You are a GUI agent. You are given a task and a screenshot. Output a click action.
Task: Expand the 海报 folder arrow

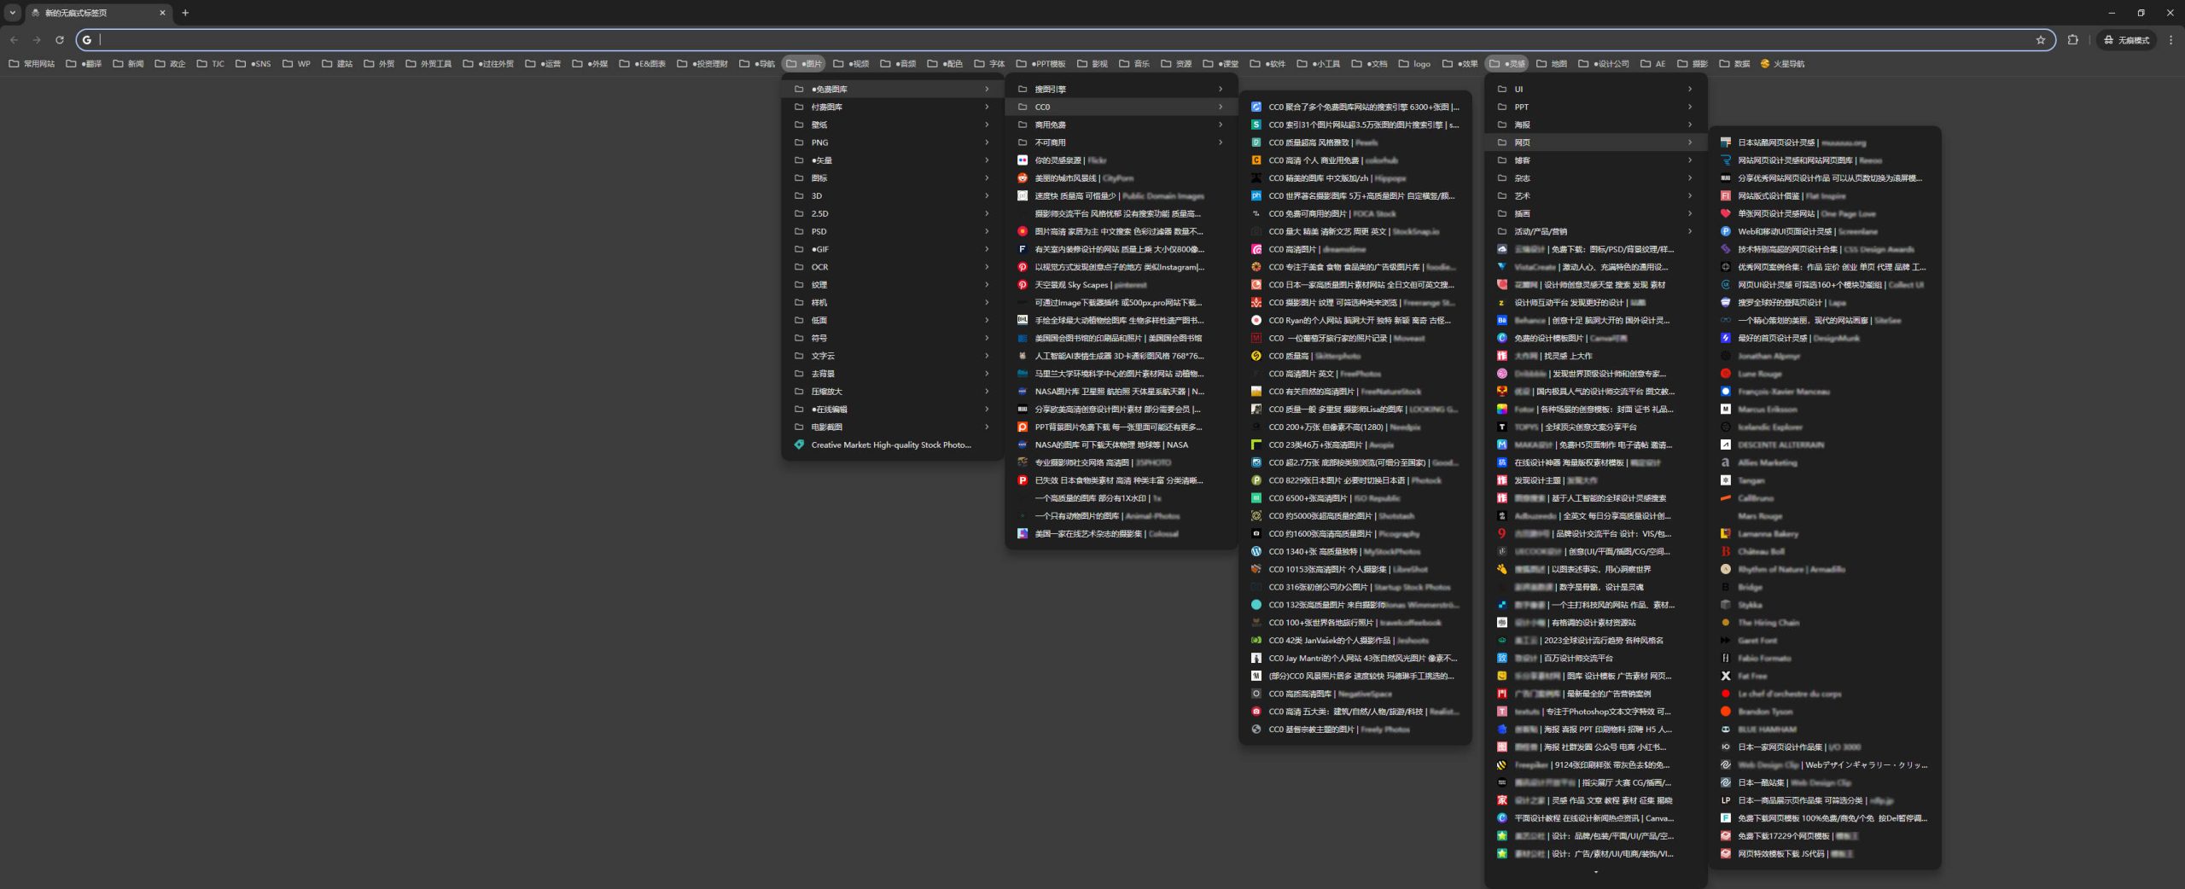point(1690,125)
